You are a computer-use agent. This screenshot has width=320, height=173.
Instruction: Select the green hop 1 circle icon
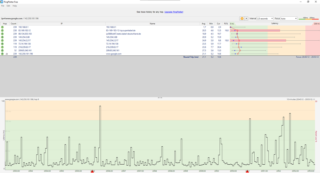[2, 27]
